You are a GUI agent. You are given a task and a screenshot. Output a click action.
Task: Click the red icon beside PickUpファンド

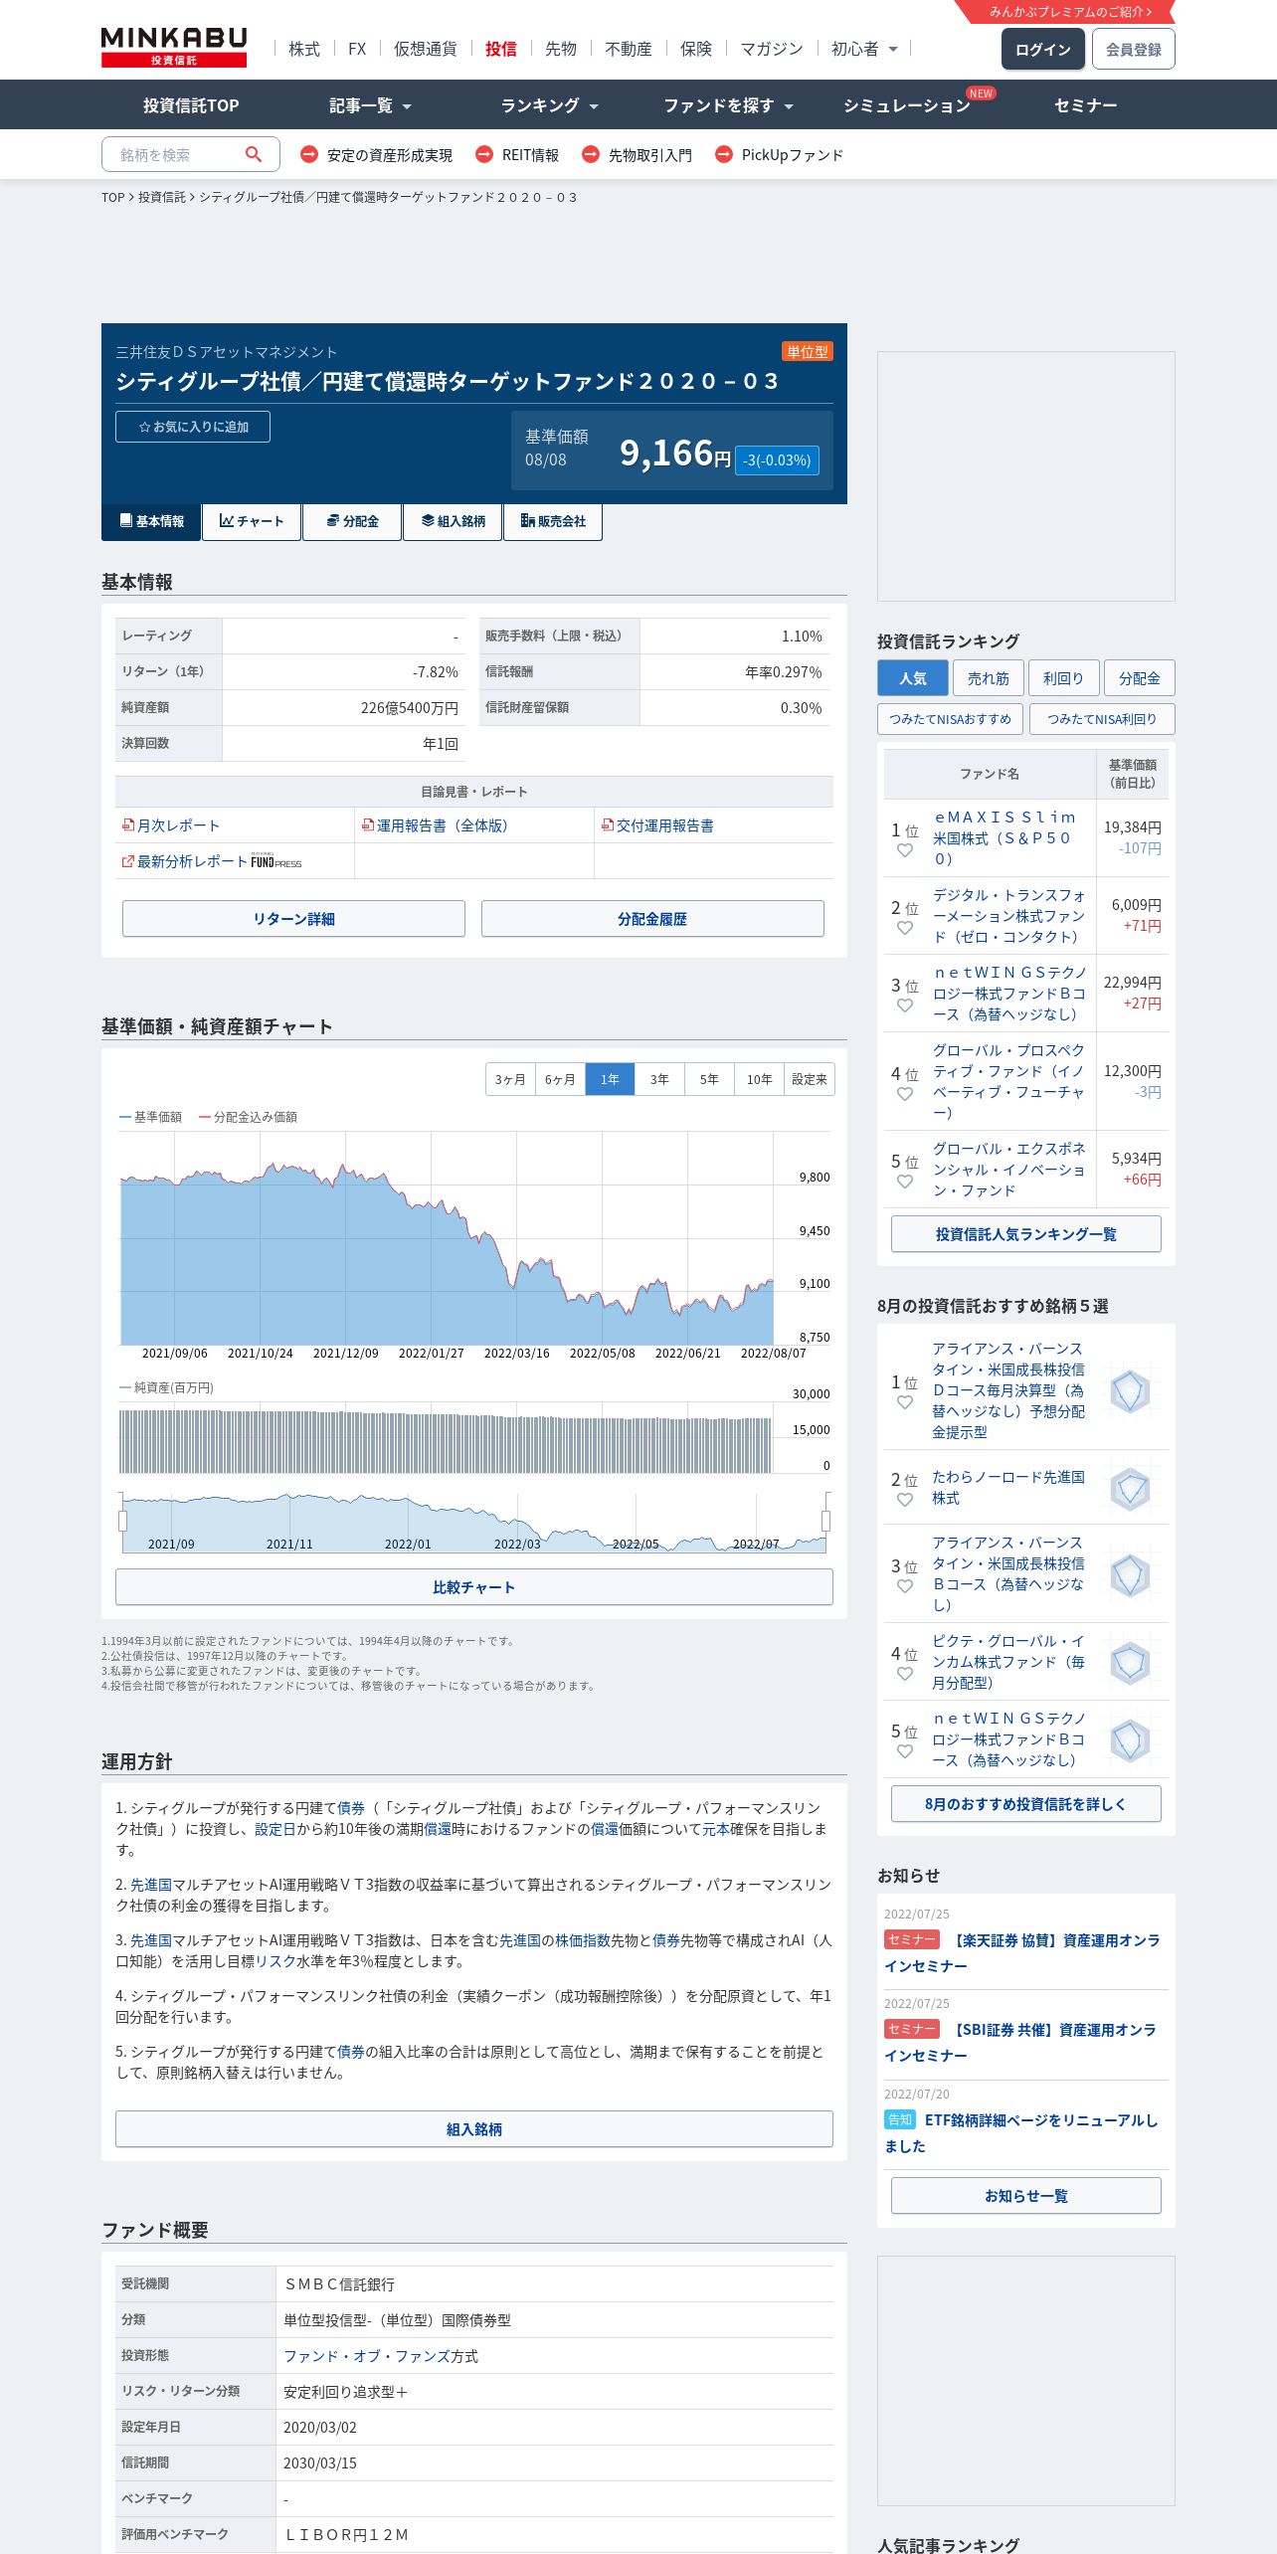click(724, 154)
